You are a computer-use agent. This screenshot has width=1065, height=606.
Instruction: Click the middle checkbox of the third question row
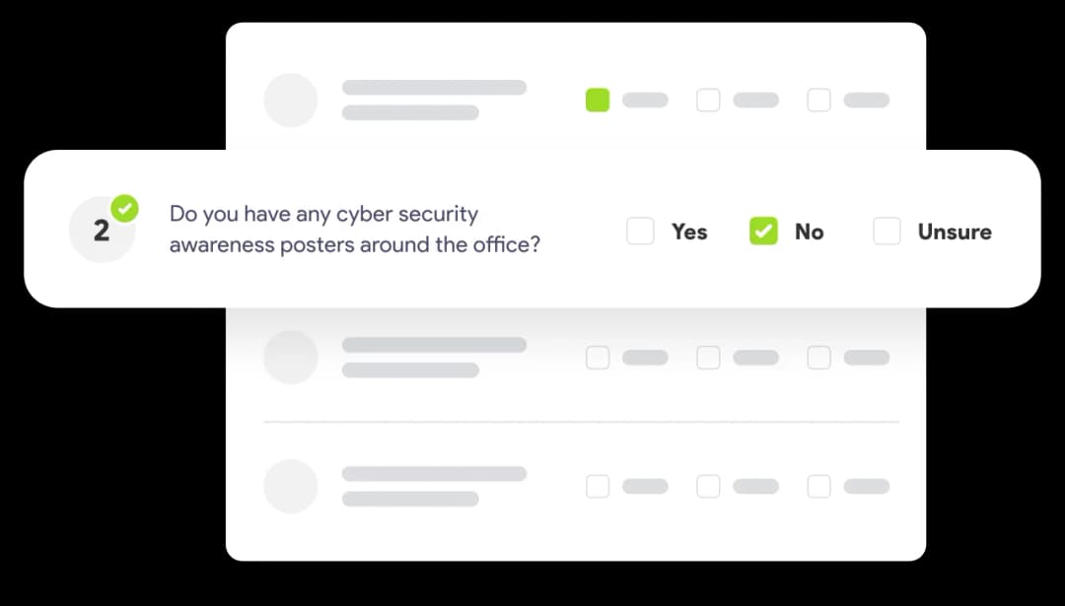click(x=708, y=357)
